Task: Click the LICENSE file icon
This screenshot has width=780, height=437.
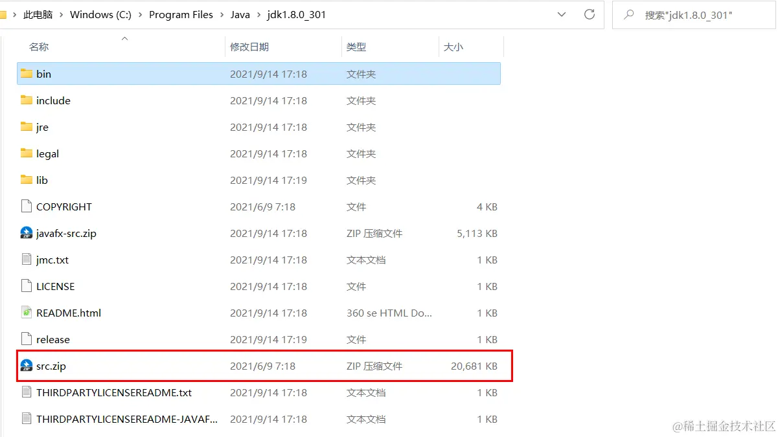Action: 26,286
